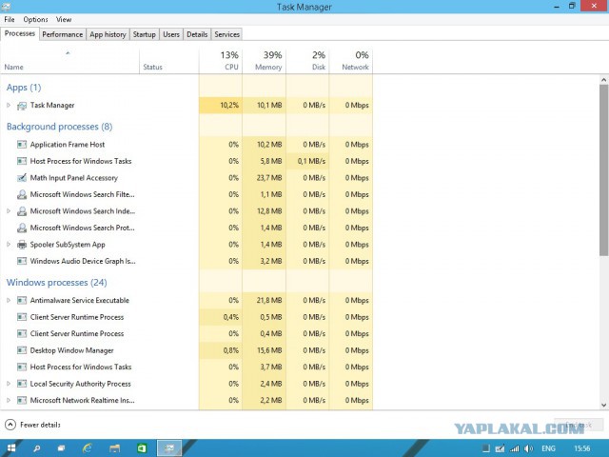Switch to the Users tab

click(171, 34)
